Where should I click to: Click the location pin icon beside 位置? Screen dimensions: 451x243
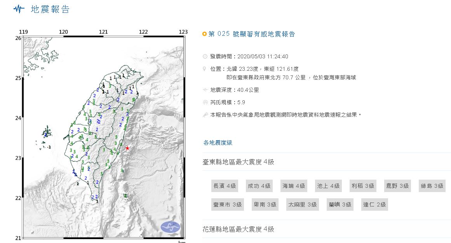[204, 67]
